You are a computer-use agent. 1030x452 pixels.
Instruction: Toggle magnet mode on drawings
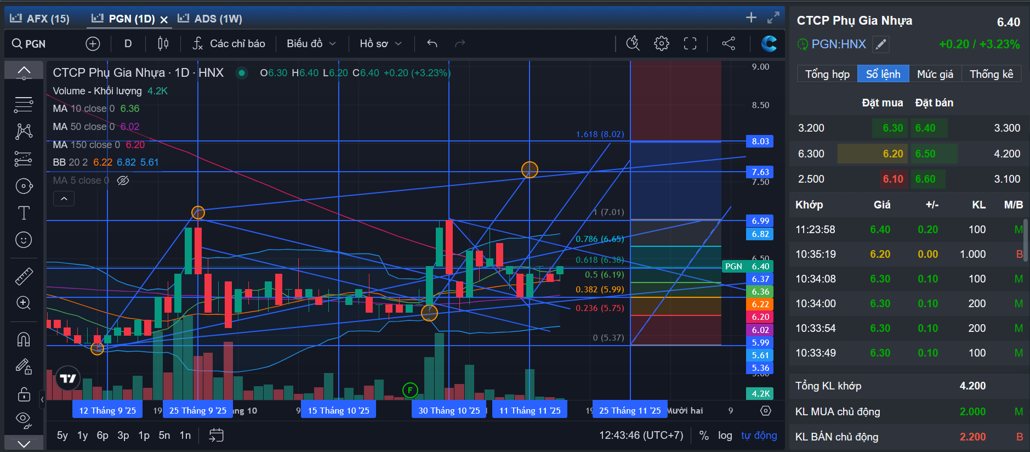[24, 340]
